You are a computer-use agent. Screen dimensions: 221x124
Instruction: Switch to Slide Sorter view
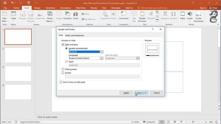pyautogui.click(x=168, y=122)
